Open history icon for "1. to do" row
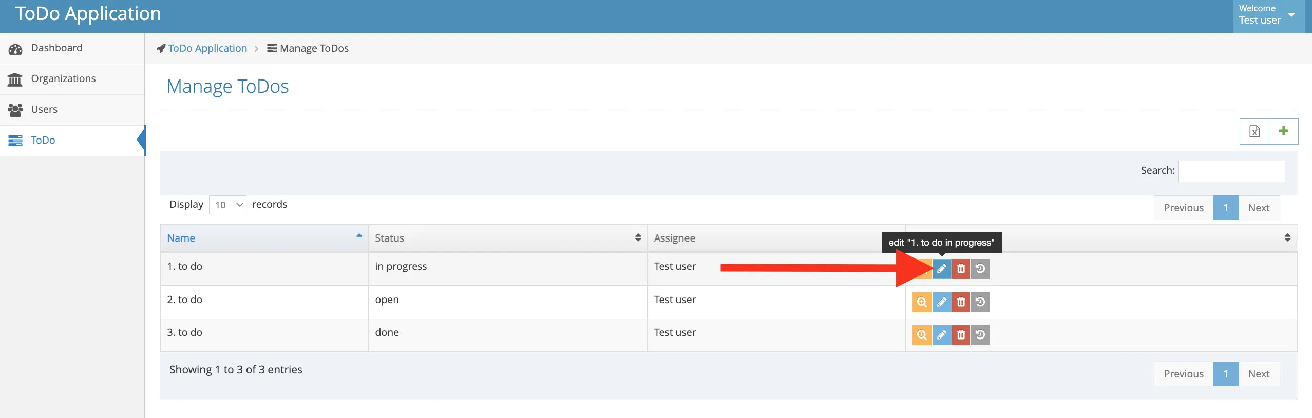This screenshot has width=1312, height=418. pyautogui.click(x=980, y=269)
